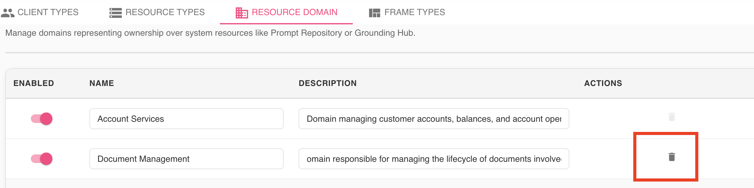Switch to the Resource Types tab
Screen dimensions: 754x188
157,12
